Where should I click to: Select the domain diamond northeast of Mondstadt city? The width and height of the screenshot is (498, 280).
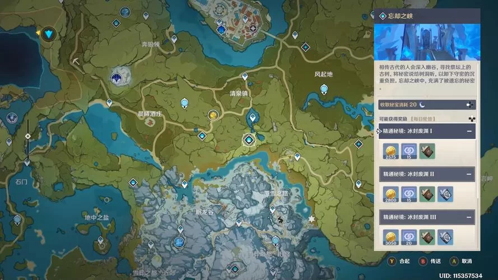[x=305, y=47]
